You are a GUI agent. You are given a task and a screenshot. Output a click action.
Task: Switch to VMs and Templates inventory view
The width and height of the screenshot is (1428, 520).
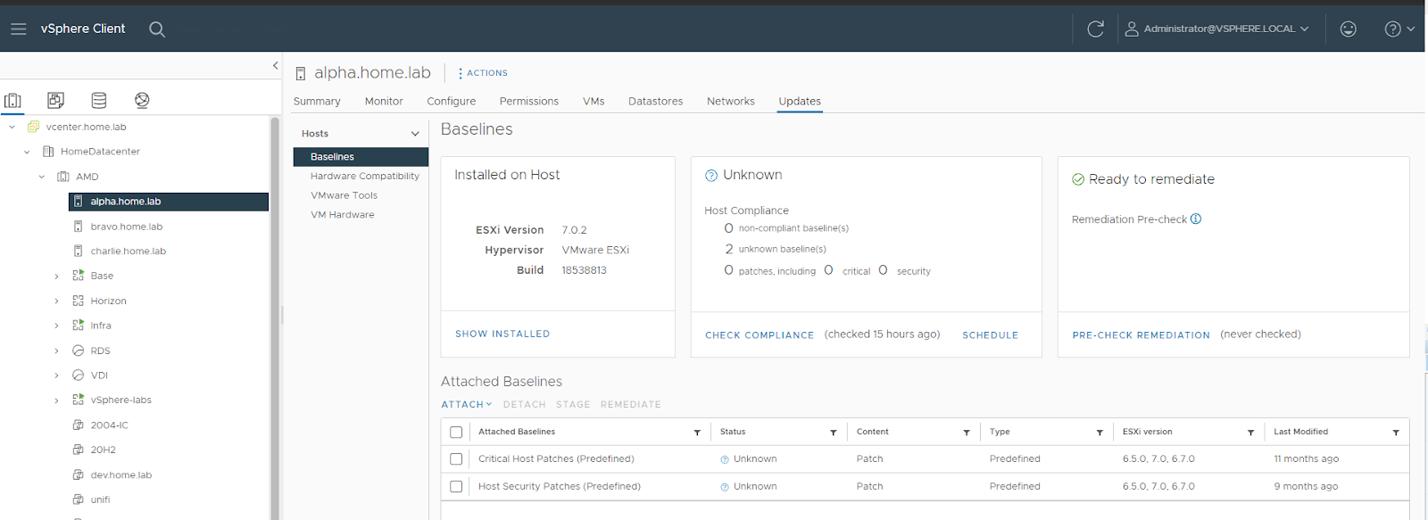pyautogui.click(x=55, y=100)
